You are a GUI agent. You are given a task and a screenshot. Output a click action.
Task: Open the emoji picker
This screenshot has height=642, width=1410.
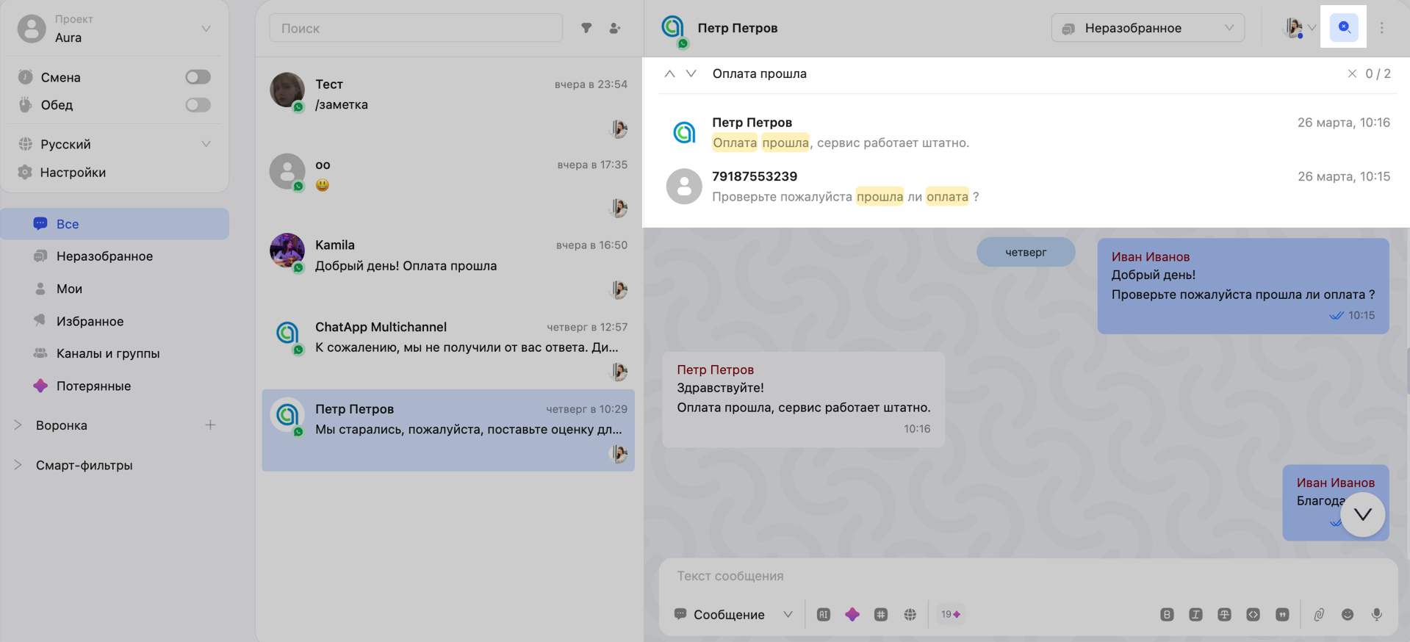coord(1348,615)
